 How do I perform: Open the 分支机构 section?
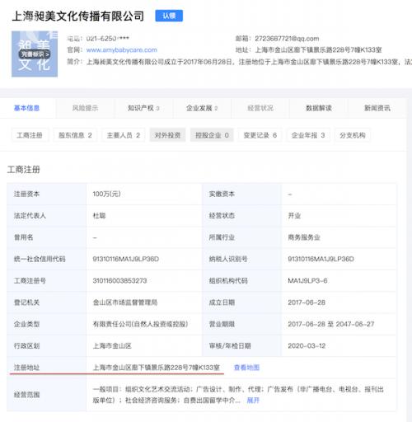353,135
